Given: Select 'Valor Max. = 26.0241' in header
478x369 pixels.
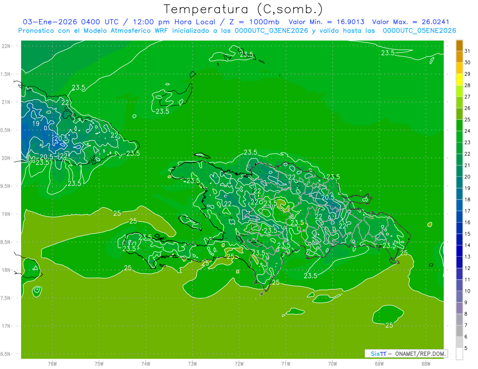Looking at the screenshot, I should point(411,22).
